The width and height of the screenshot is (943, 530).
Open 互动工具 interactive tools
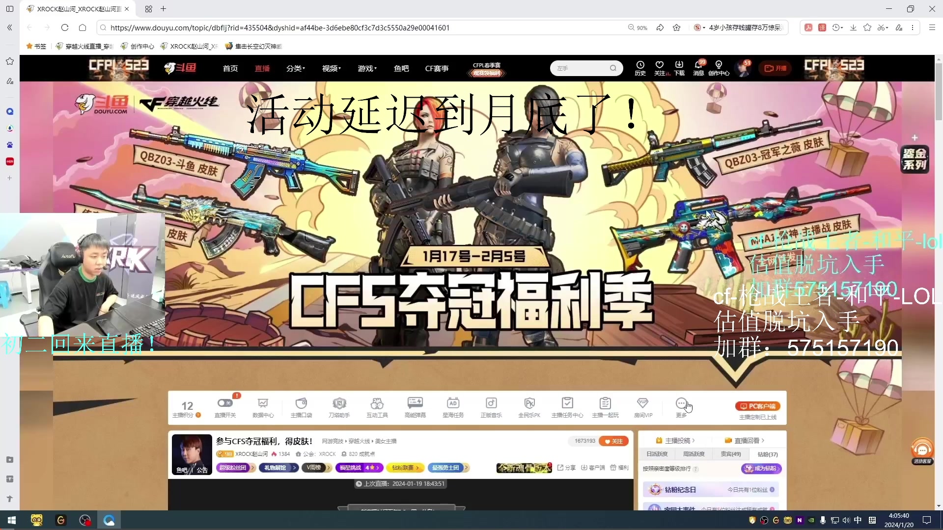pyautogui.click(x=377, y=403)
